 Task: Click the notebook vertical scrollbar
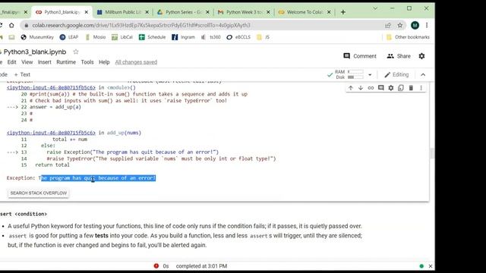(432, 153)
